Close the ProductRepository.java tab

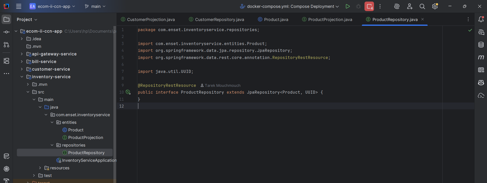[x=422, y=19]
